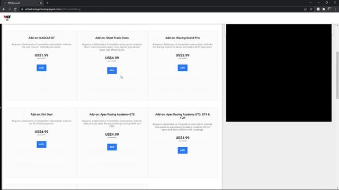Open the tab search chevron in title bar
Viewport: 339px width, 190px height.
point(310,3)
